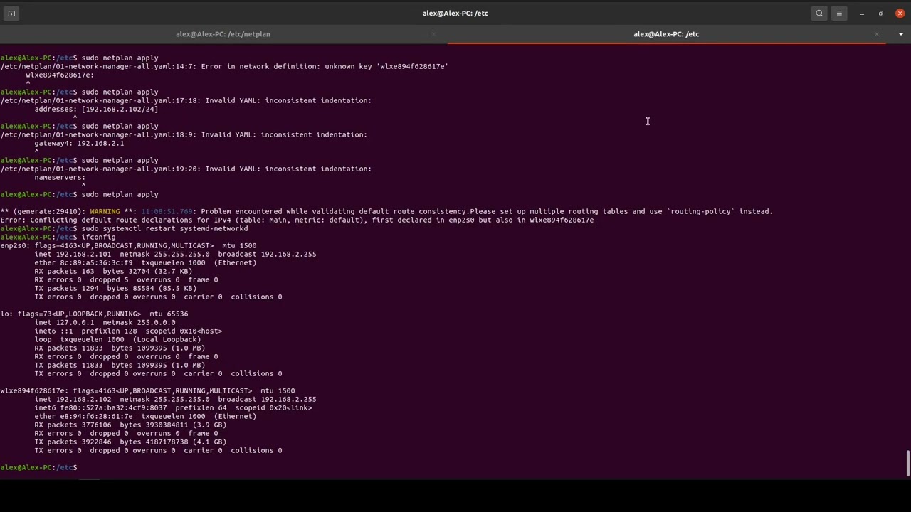Close the terminal window
911x512 pixels.
click(x=900, y=14)
